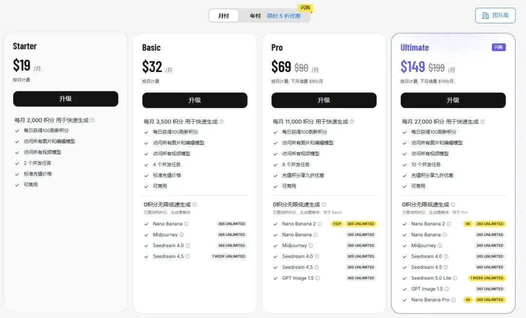Screen dimensions: 526x318
Task: Click the $149 Ultimate price
Action: [x=413, y=67]
